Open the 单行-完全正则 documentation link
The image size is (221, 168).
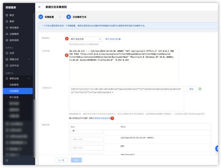pyautogui.click(x=113, y=39)
